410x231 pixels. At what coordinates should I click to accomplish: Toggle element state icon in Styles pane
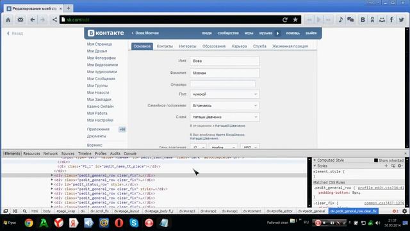[393, 166]
